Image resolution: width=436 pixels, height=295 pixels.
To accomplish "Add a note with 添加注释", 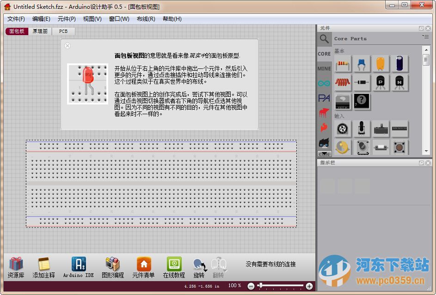I will pos(44,267).
